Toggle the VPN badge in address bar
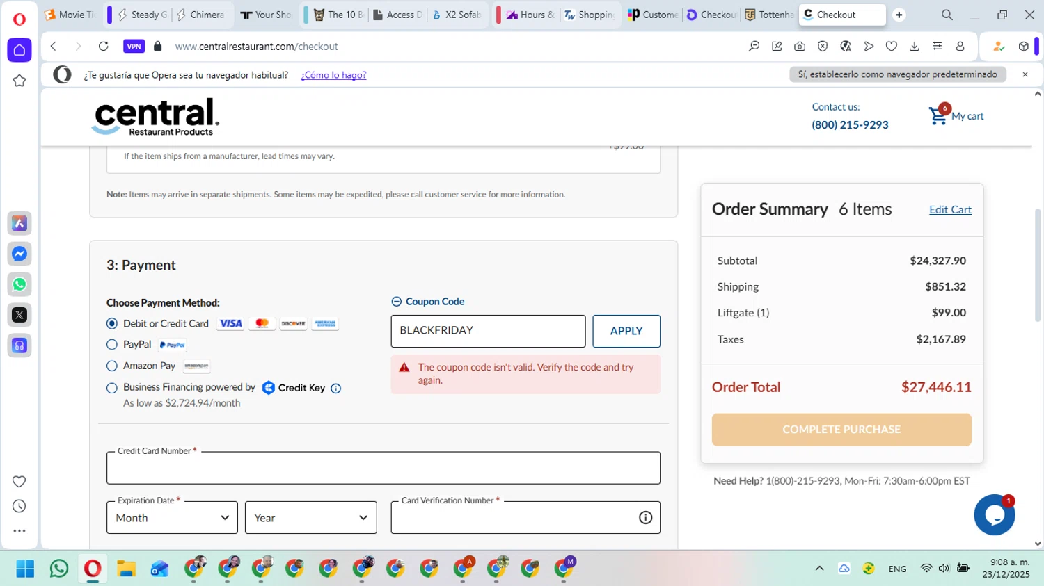 [134, 47]
